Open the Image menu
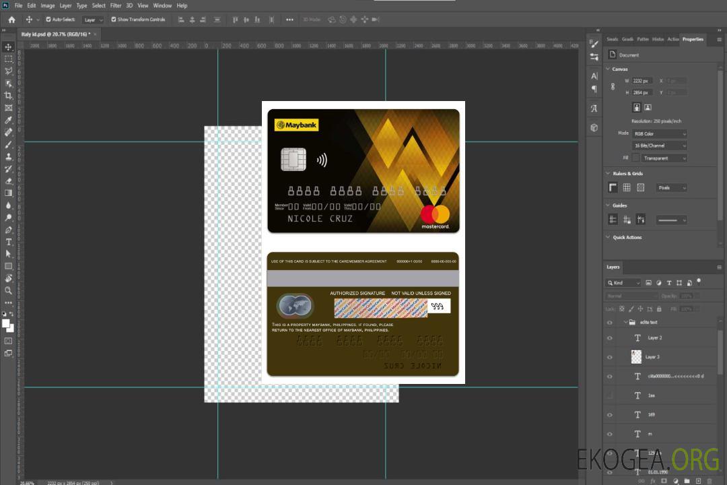Image resolution: width=727 pixels, height=485 pixels. coord(48,5)
